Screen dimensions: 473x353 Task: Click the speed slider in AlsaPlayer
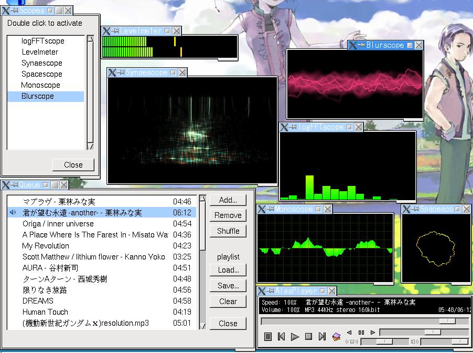425,333
